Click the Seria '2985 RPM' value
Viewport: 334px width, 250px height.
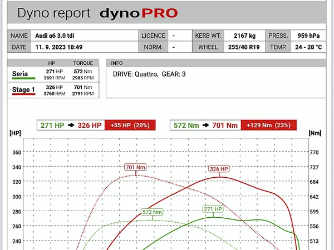[83, 78]
